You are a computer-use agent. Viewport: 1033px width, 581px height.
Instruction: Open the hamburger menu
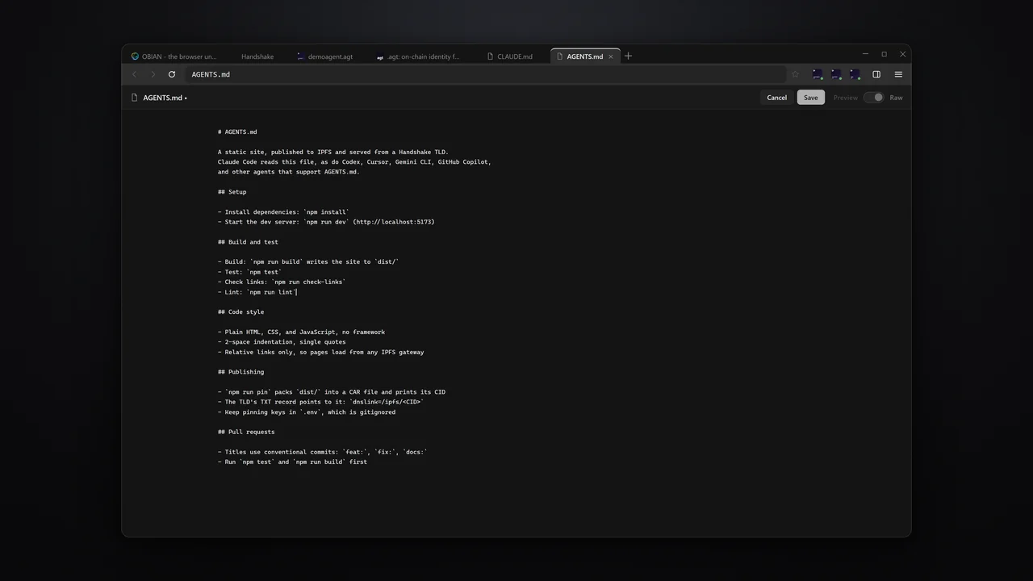pyautogui.click(x=898, y=74)
